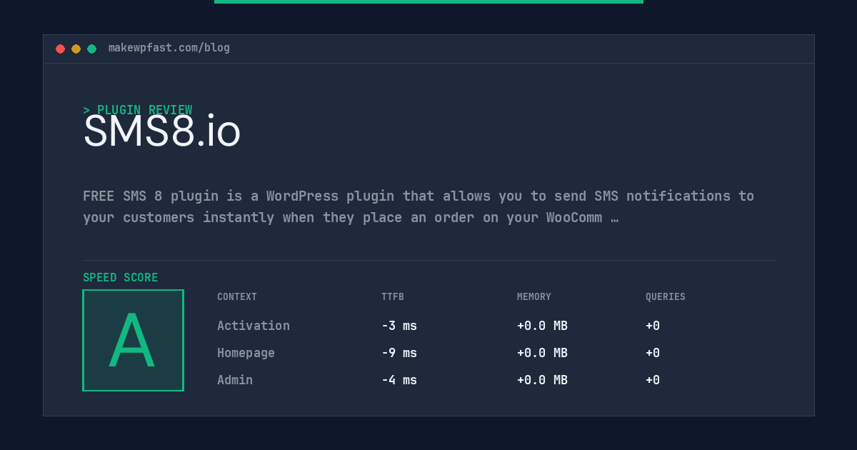Image resolution: width=857 pixels, height=450 pixels.
Task: Click the '> PLUGIN REVIEW' label
Action: click(x=138, y=110)
